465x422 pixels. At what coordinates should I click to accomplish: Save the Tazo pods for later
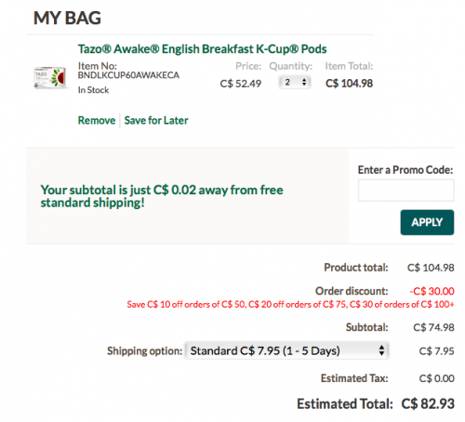[x=156, y=120]
